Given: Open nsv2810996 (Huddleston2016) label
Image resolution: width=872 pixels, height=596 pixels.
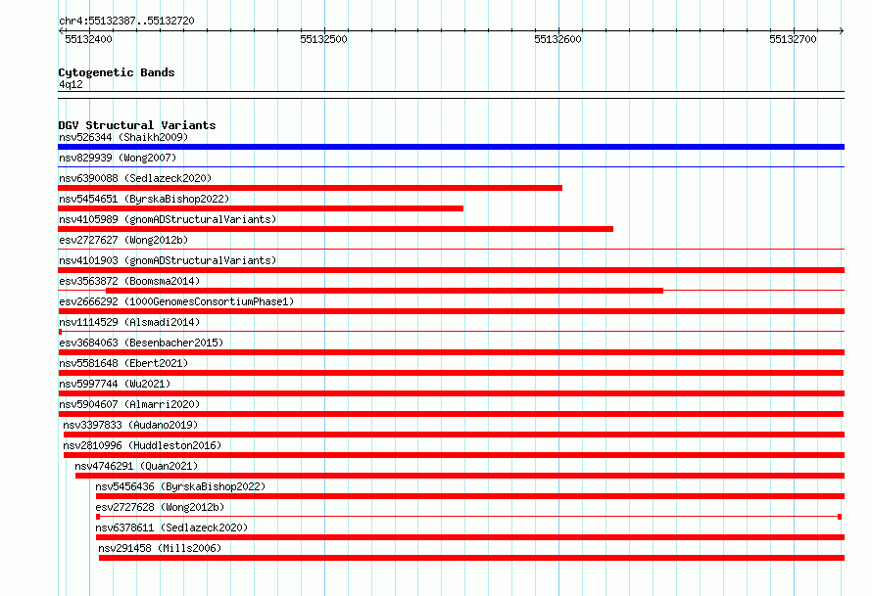Looking at the screenshot, I should point(142,445).
